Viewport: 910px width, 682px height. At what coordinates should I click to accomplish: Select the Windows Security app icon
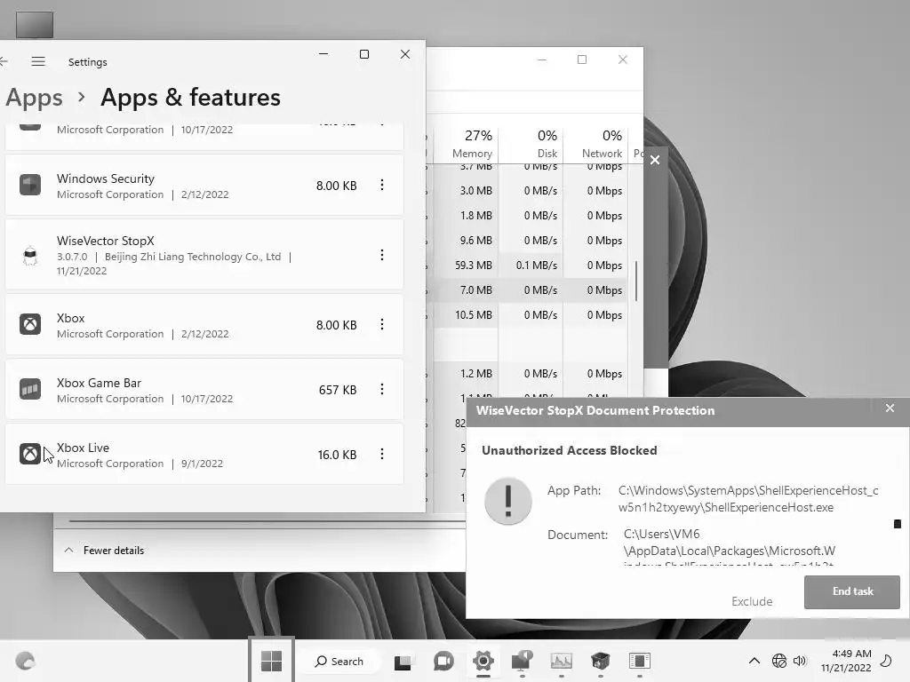click(30, 185)
